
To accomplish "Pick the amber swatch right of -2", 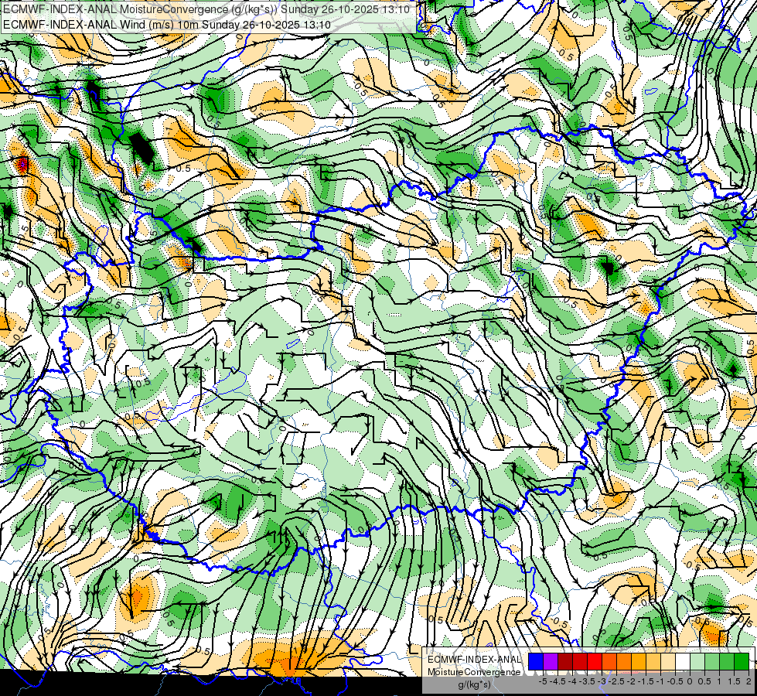I will (639, 662).
